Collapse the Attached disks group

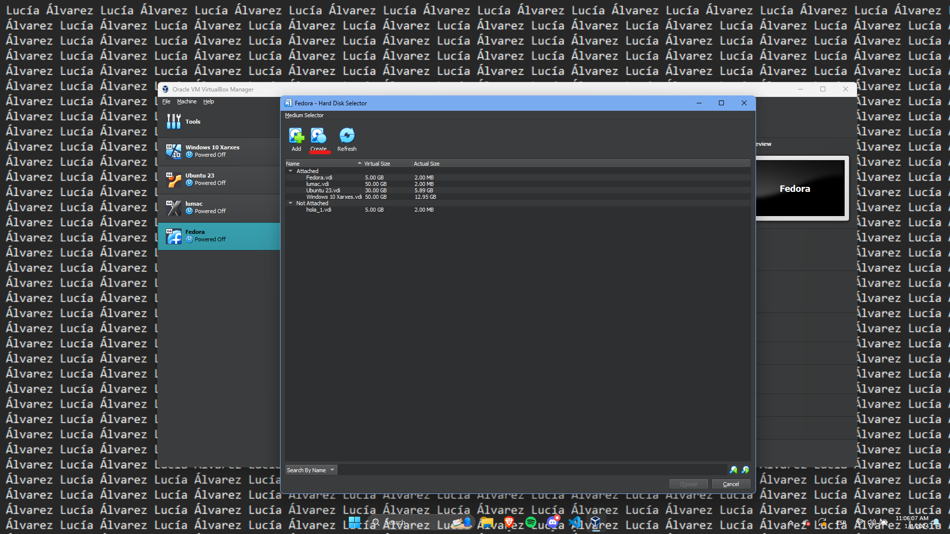(x=290, y=171)
